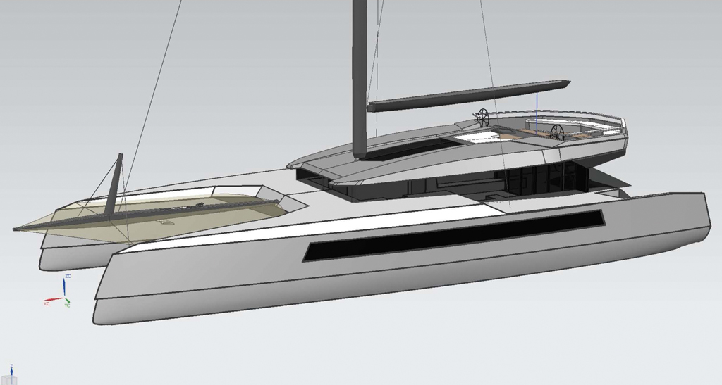The image size is (722, 385).
Task: Click the beige trampoline net at the bow
Action: 176,215
